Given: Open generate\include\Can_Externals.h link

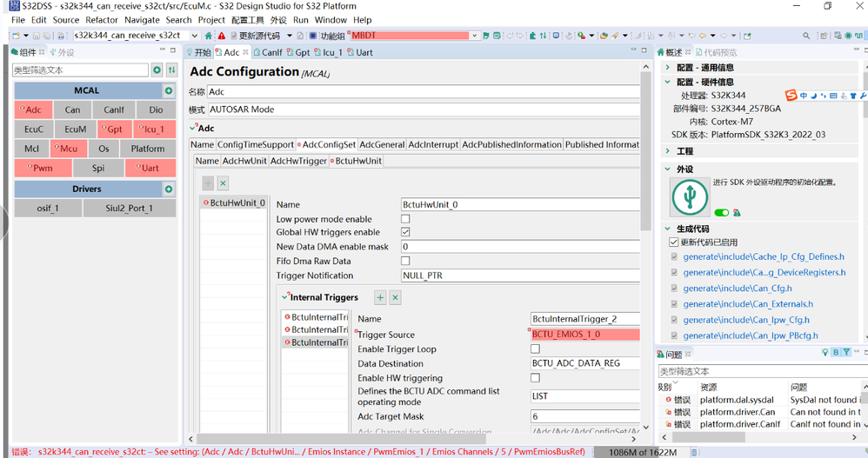Looking at the screenshot, I should [x=748, y=304].
